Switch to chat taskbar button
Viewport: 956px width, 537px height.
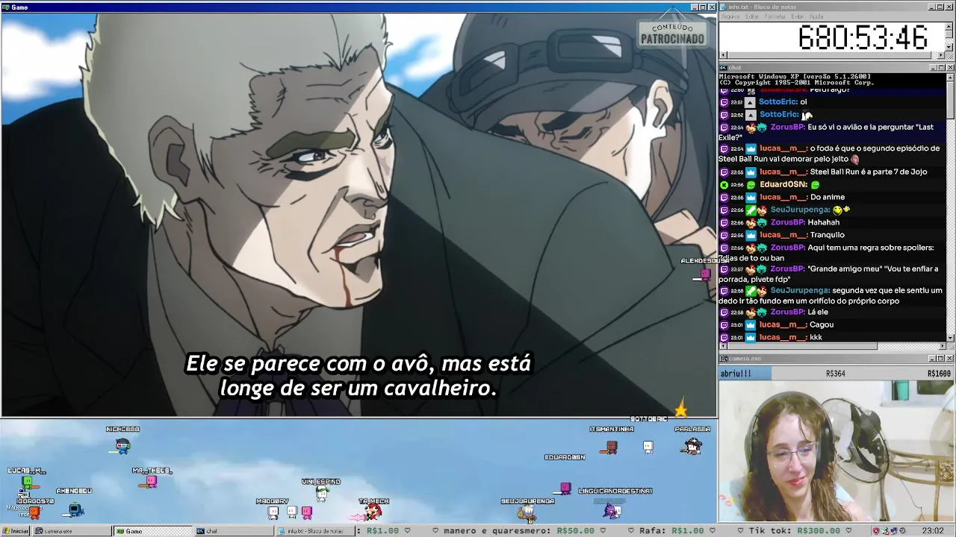(x=233, y=531)
